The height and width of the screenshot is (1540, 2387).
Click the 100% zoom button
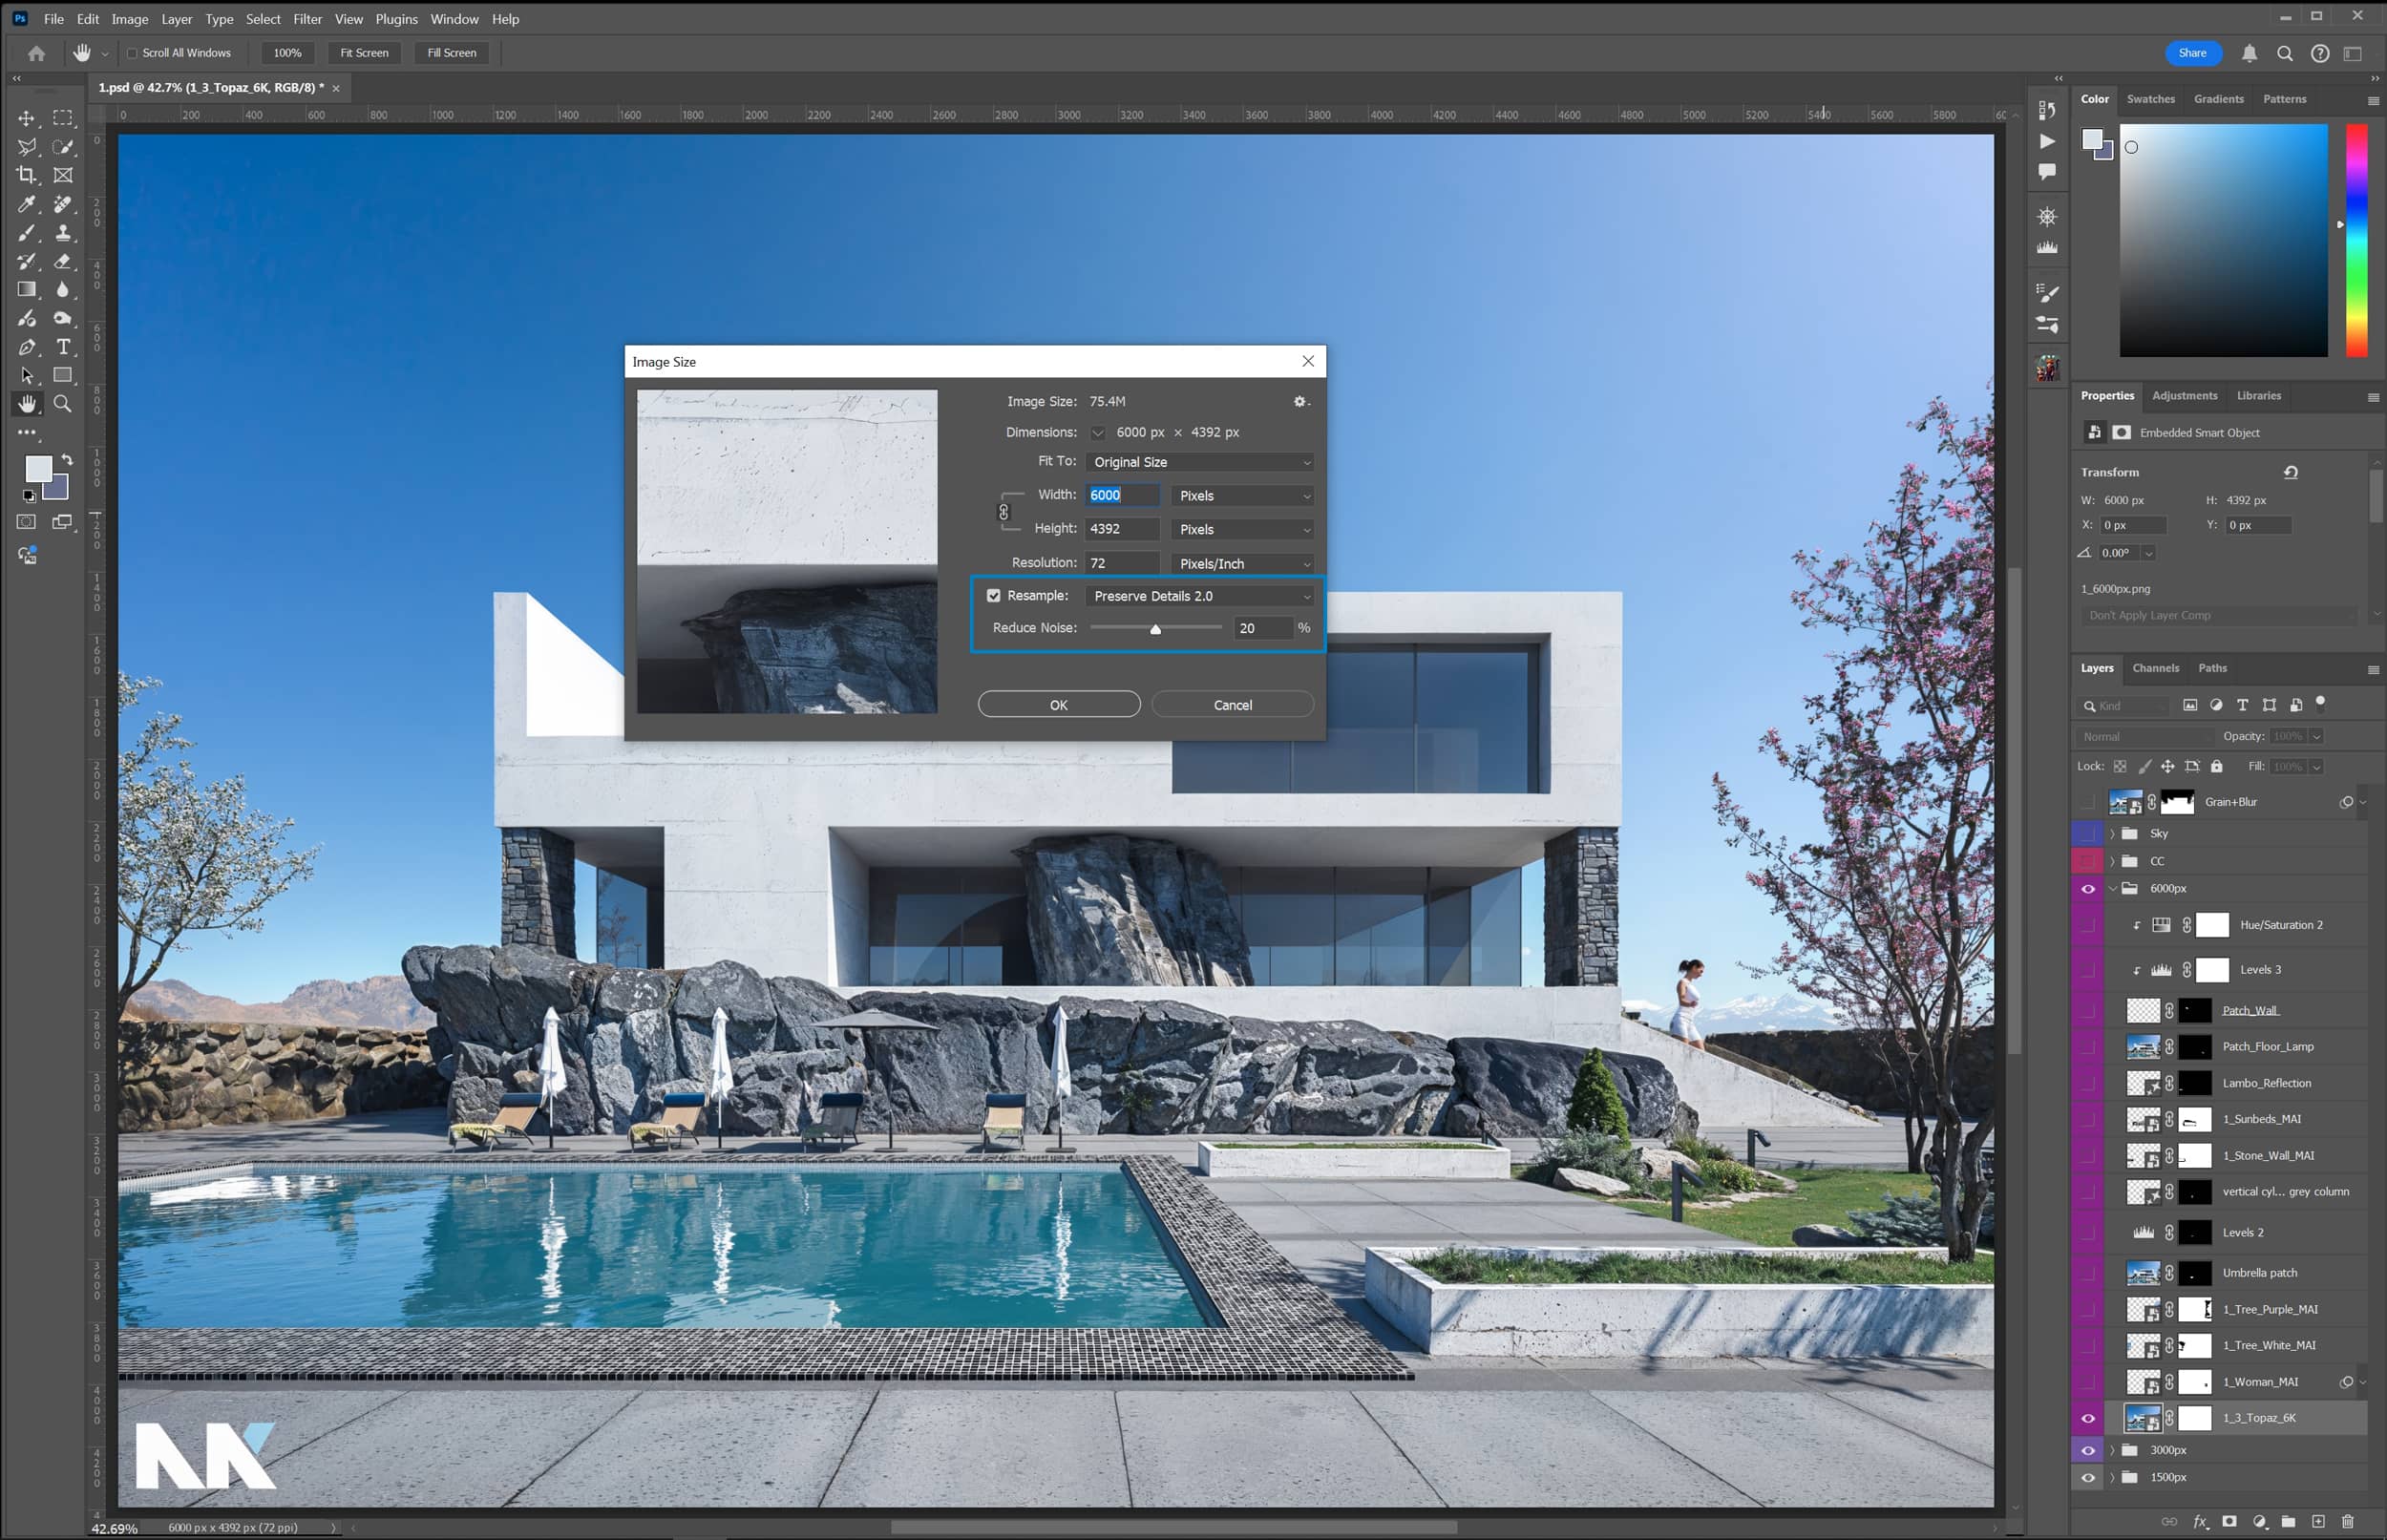point(287,53)
